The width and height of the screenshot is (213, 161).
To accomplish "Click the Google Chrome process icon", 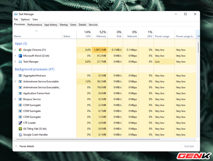I will [20, 50].
